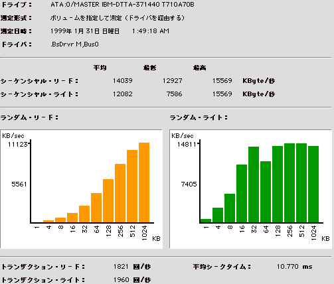Click the 11123 axis label on read chart
The width and height of the screenshot is (334, 284).
tap(18, 145)
